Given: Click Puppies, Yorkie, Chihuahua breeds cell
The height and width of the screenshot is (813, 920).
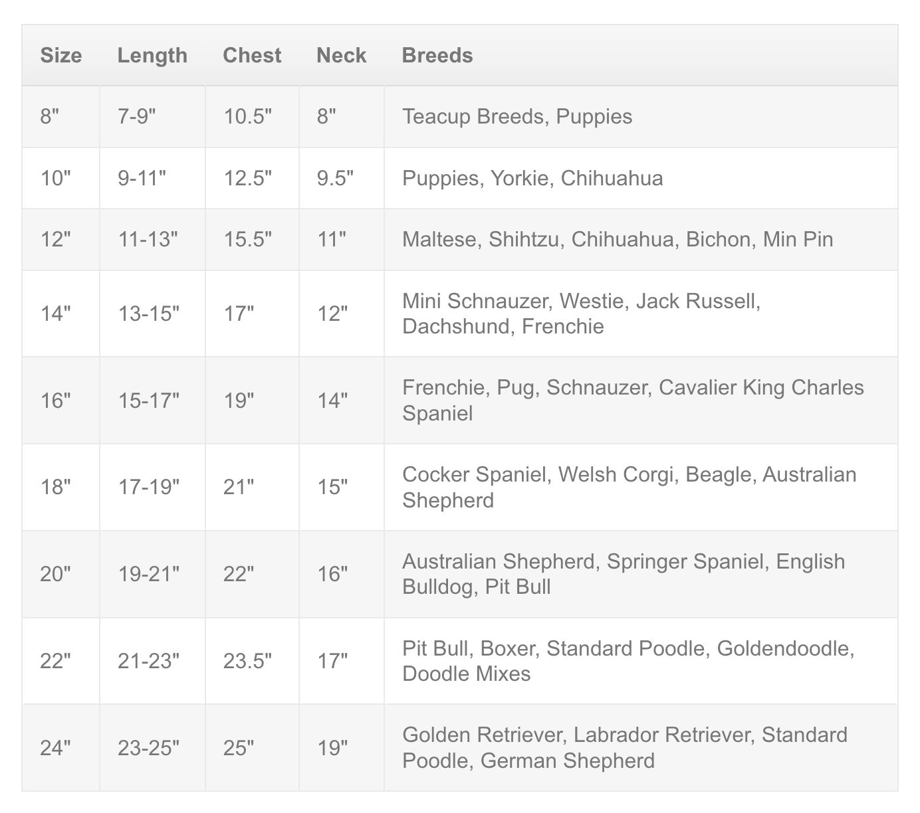Looking at the screenshot, I should pos(641,178).
